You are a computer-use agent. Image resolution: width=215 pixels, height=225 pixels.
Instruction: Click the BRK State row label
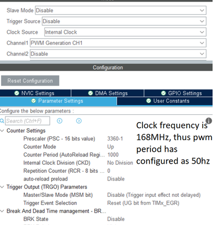[36, 219]
